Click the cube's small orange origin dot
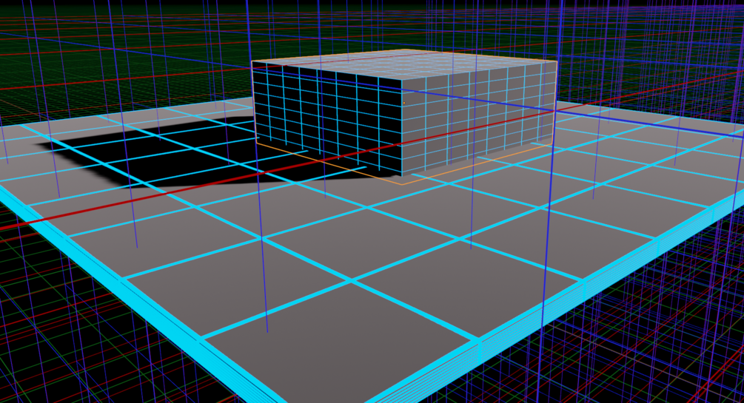The height and width of the screenshot is (403, 744). 403,103
